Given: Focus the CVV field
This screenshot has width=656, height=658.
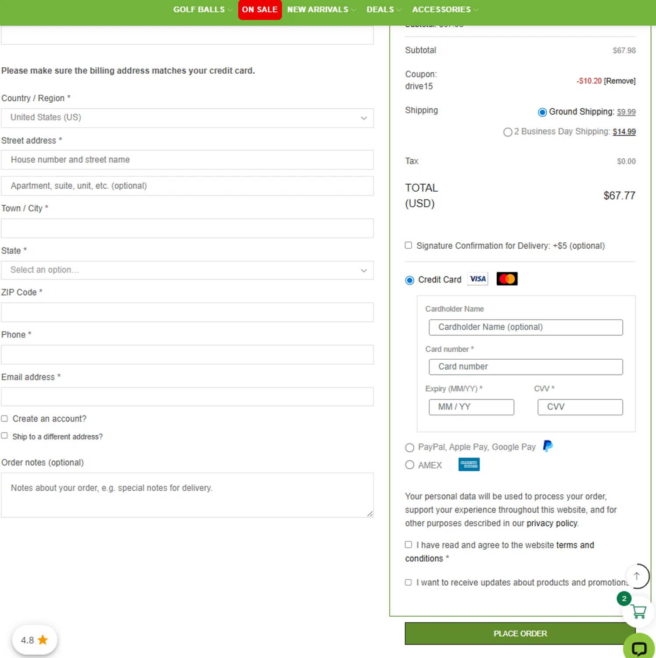Looking at the screenshot, I should 580,407.
